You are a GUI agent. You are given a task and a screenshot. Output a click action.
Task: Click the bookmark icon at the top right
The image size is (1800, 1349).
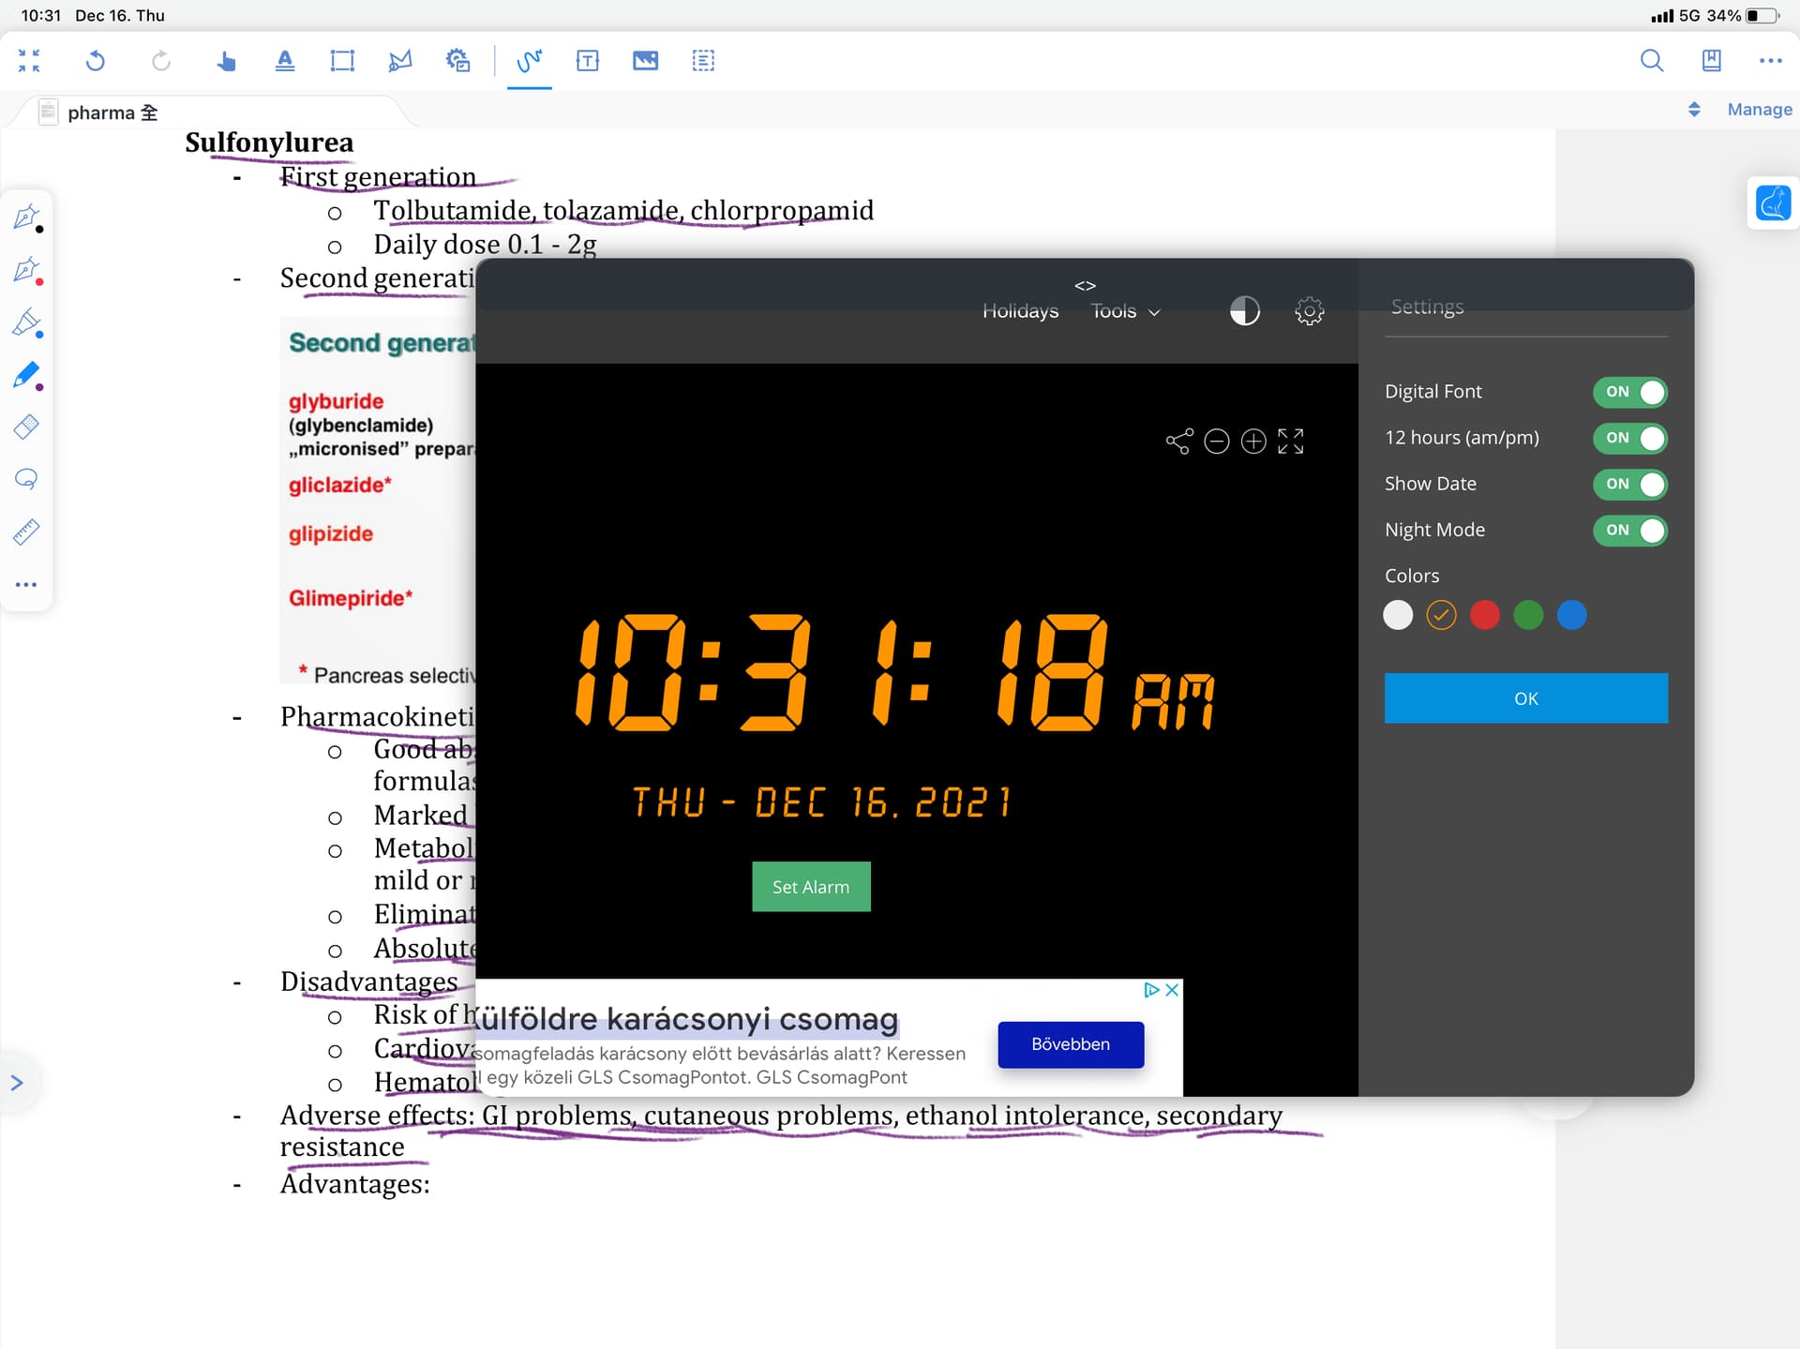[1711, 61]
